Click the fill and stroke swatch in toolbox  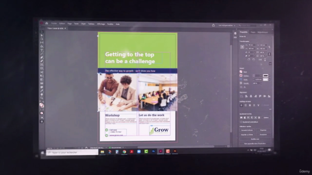click(41, 105)
